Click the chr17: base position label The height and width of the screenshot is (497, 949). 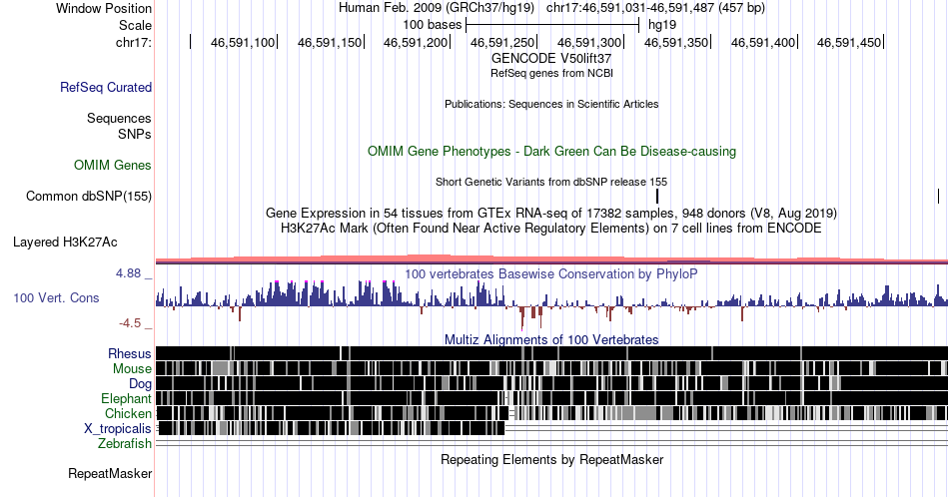(x=133, y=42)
